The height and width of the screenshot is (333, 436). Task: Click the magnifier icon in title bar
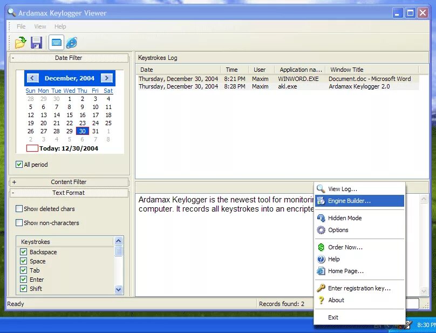coord(12,12)
